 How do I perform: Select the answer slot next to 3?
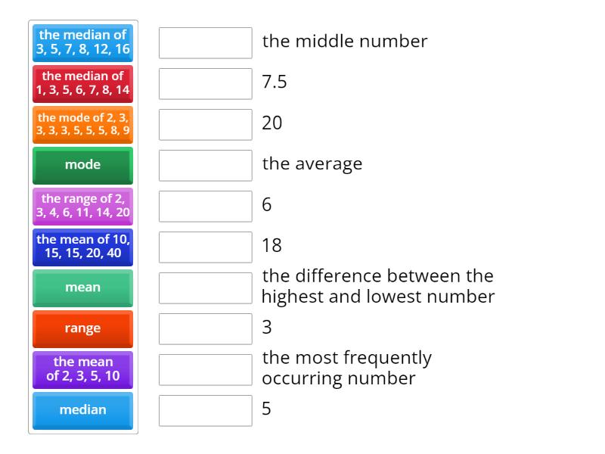tap(206, 329)
